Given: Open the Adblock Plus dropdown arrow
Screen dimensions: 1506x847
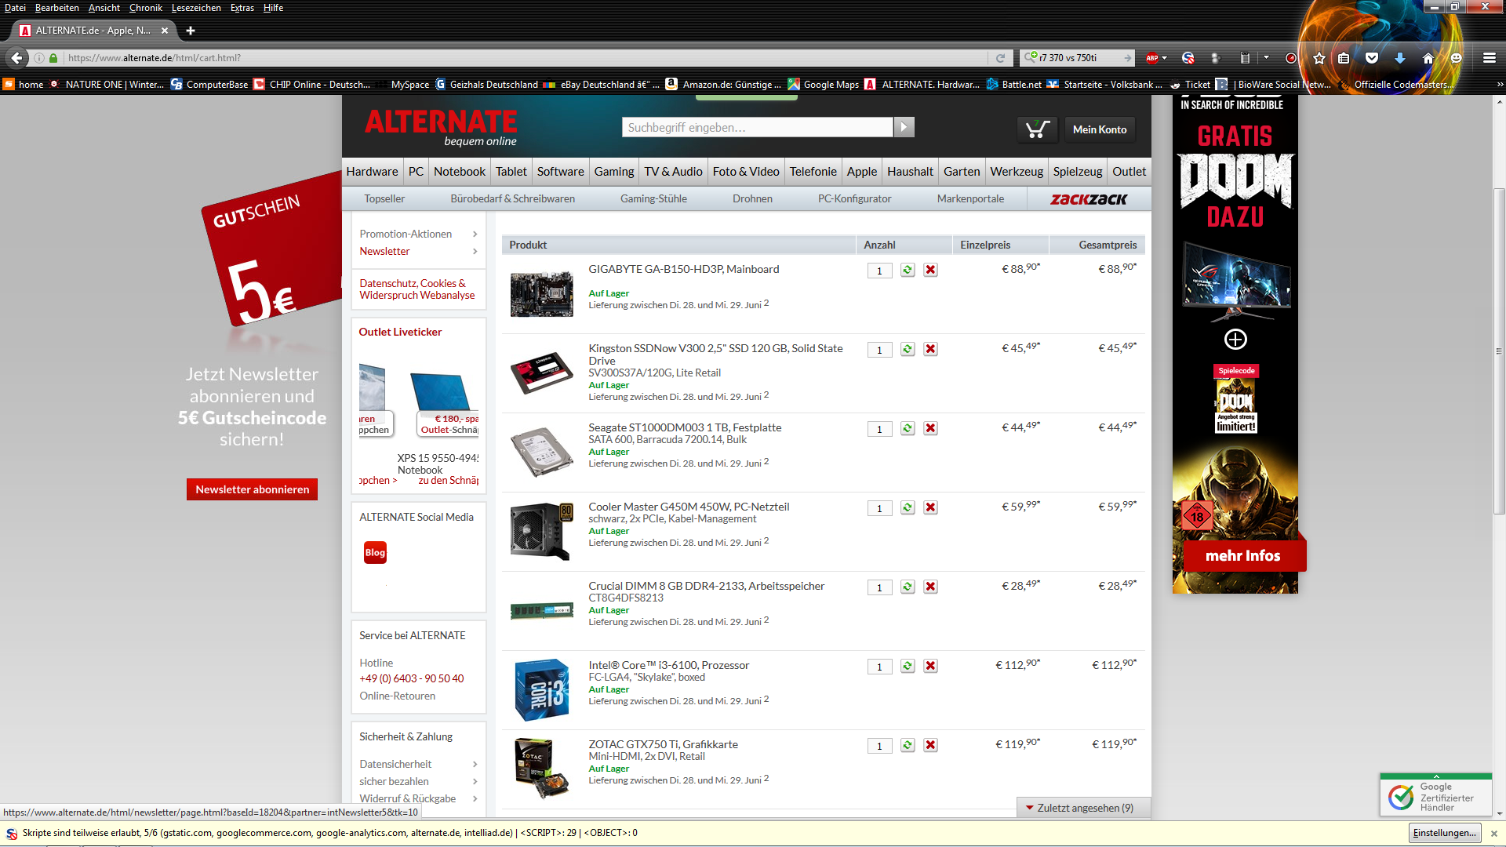Looking at the screenshot, I should point(1165,58).
